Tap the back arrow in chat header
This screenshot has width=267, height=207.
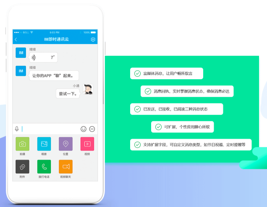pyautogui.click(x=16, y=40)
